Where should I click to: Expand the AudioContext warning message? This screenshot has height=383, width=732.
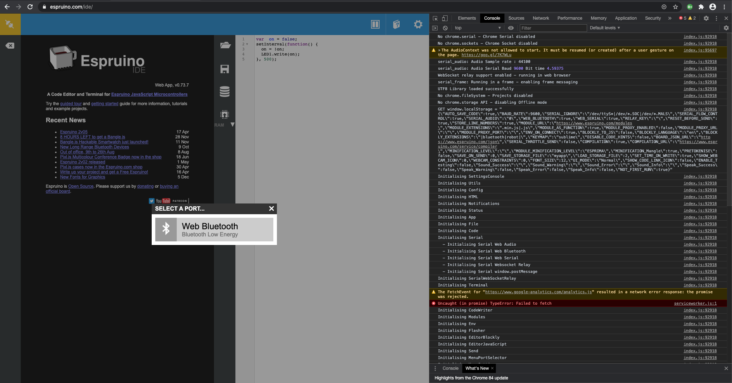point(440,50)
